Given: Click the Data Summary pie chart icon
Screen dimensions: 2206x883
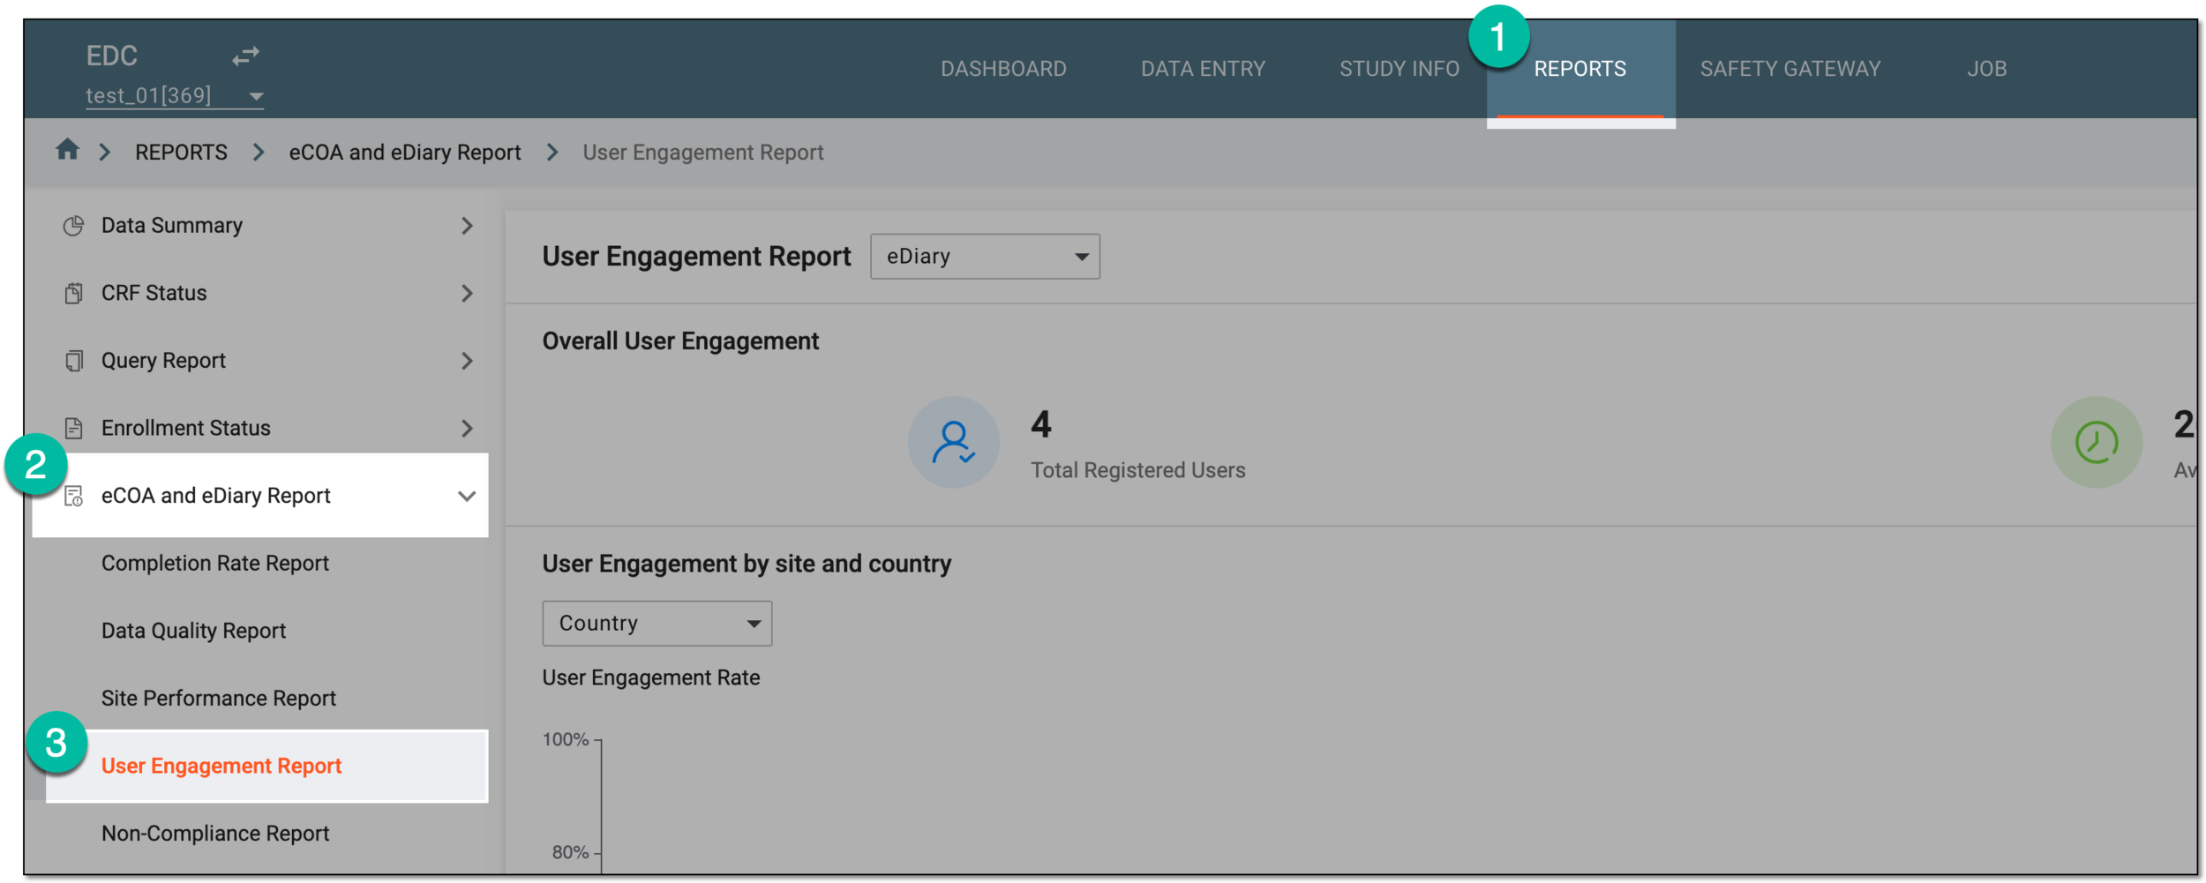Looking at the screenshot, I should click(x=74, y=226).
